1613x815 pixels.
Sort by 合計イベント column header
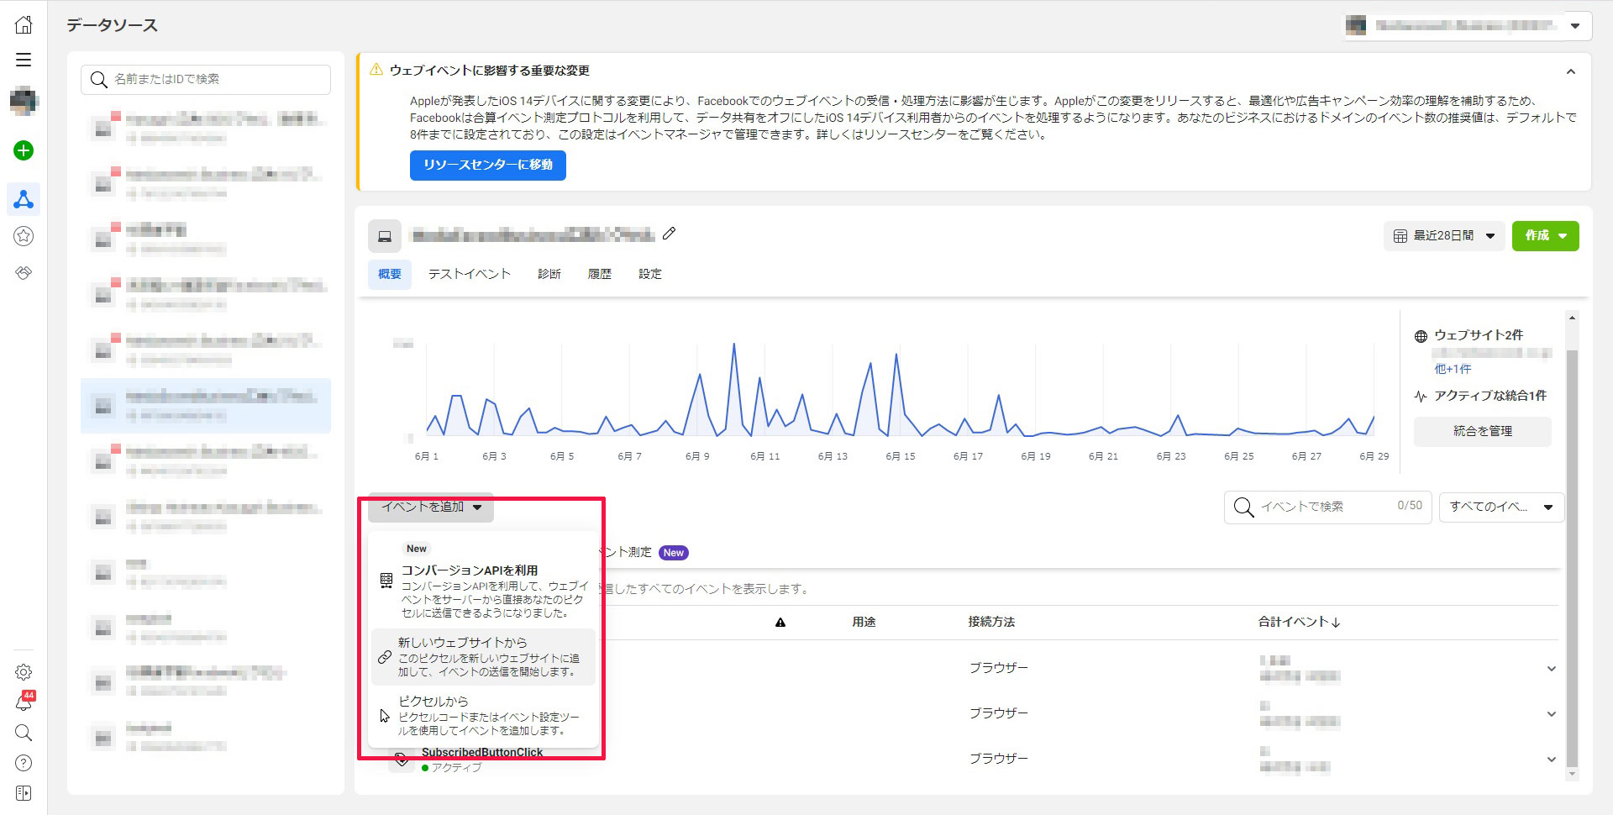[x=1299, y=622]
